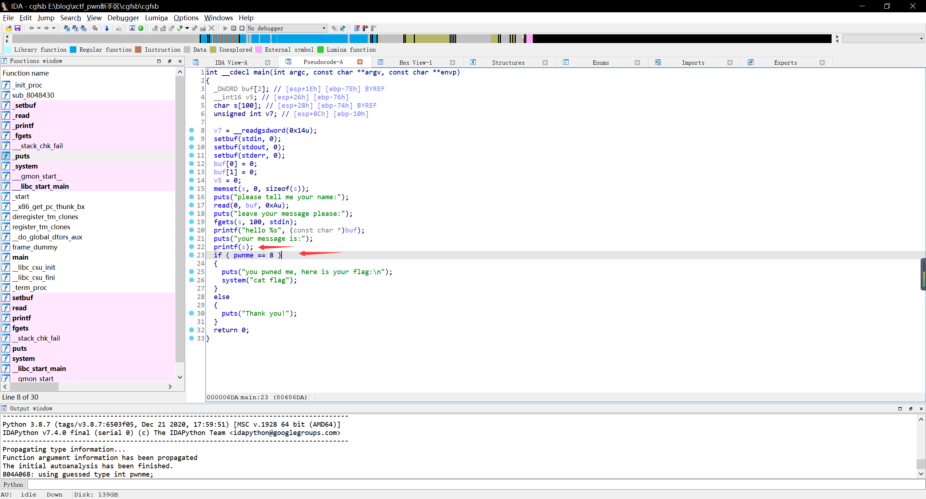926x499 pixels.
Task: Switch to the Hex View-1 tab
Action: pyautogui.click(x=415, y=63)
